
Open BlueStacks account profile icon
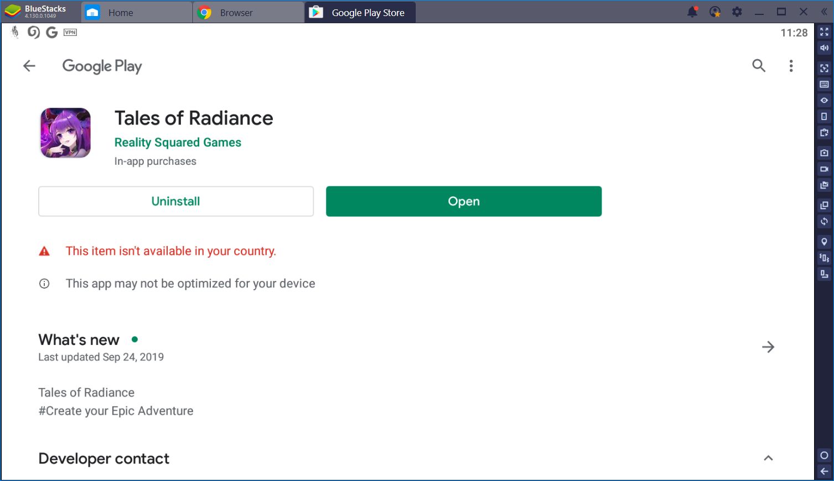point(715,12)
